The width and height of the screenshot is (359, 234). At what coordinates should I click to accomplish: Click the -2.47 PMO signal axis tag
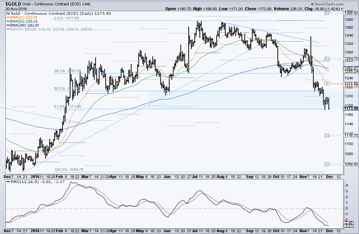point(348,223)
